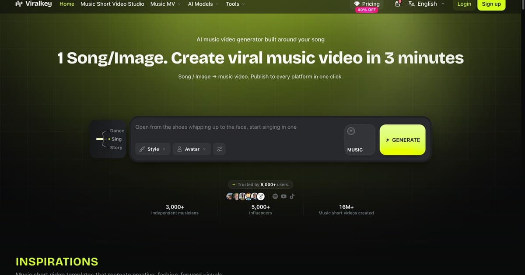Viewport: 525px width, 275px height.
Task: Open the English language selector
Action: tap(427, 4)
